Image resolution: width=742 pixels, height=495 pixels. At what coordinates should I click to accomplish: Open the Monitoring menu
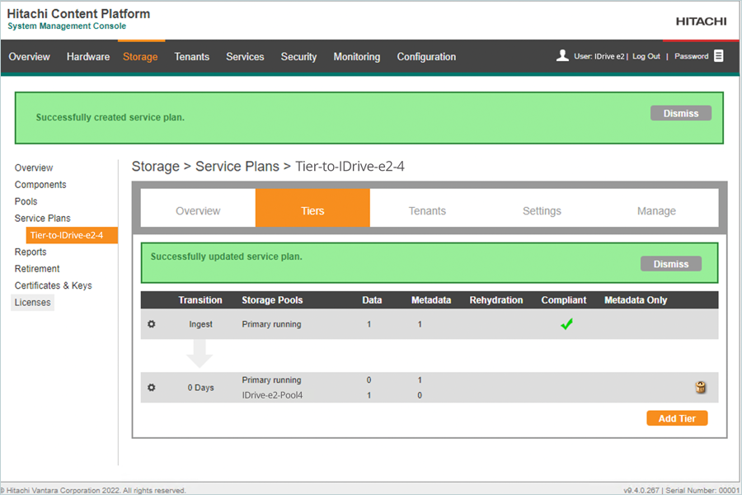pyautogui.click(x=356, y=57)
